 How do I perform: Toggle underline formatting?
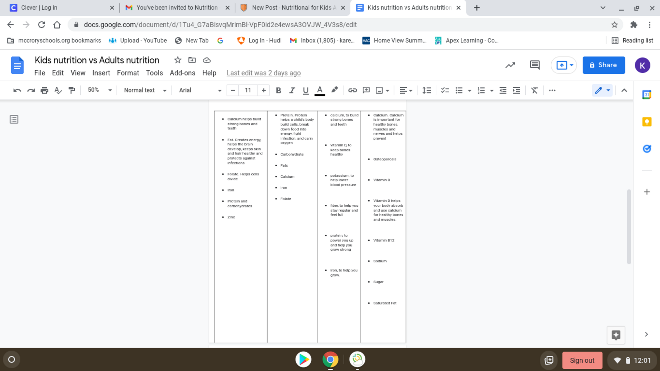[306, 91]
